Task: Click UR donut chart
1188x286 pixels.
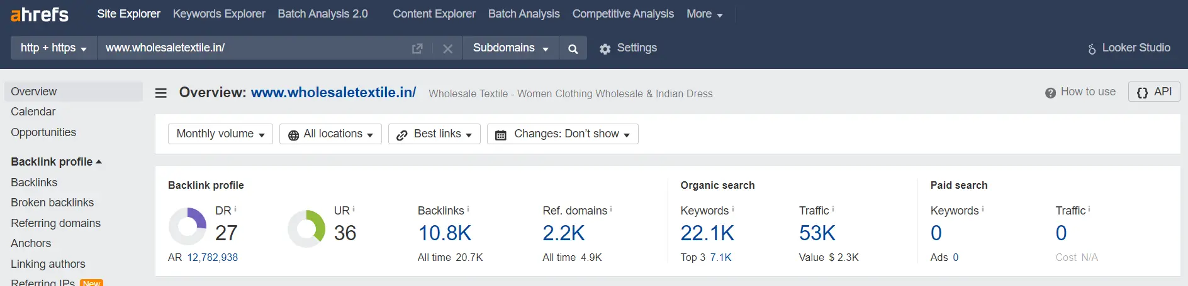Action: 306,228
